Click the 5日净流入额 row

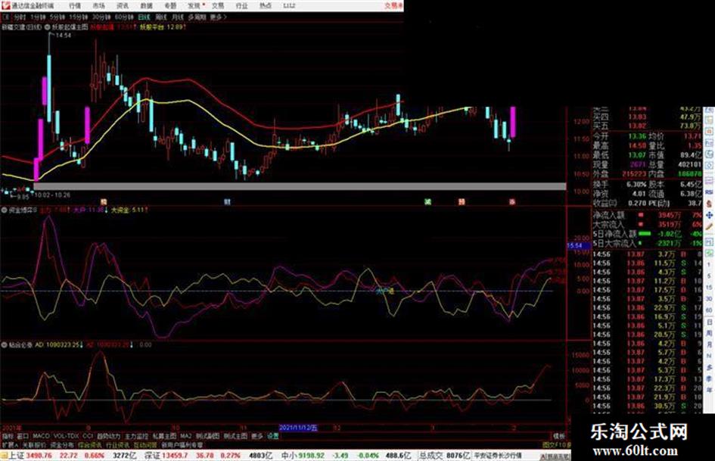click(x=648, y=234)
